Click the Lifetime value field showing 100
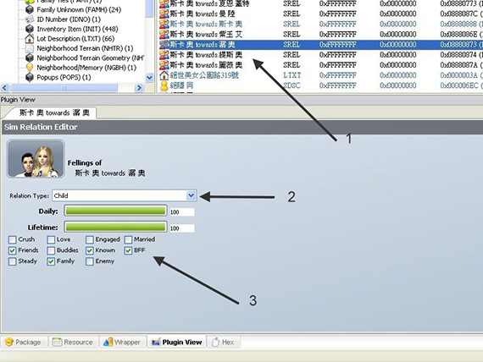483x362 pixels. tap(181, 228)
